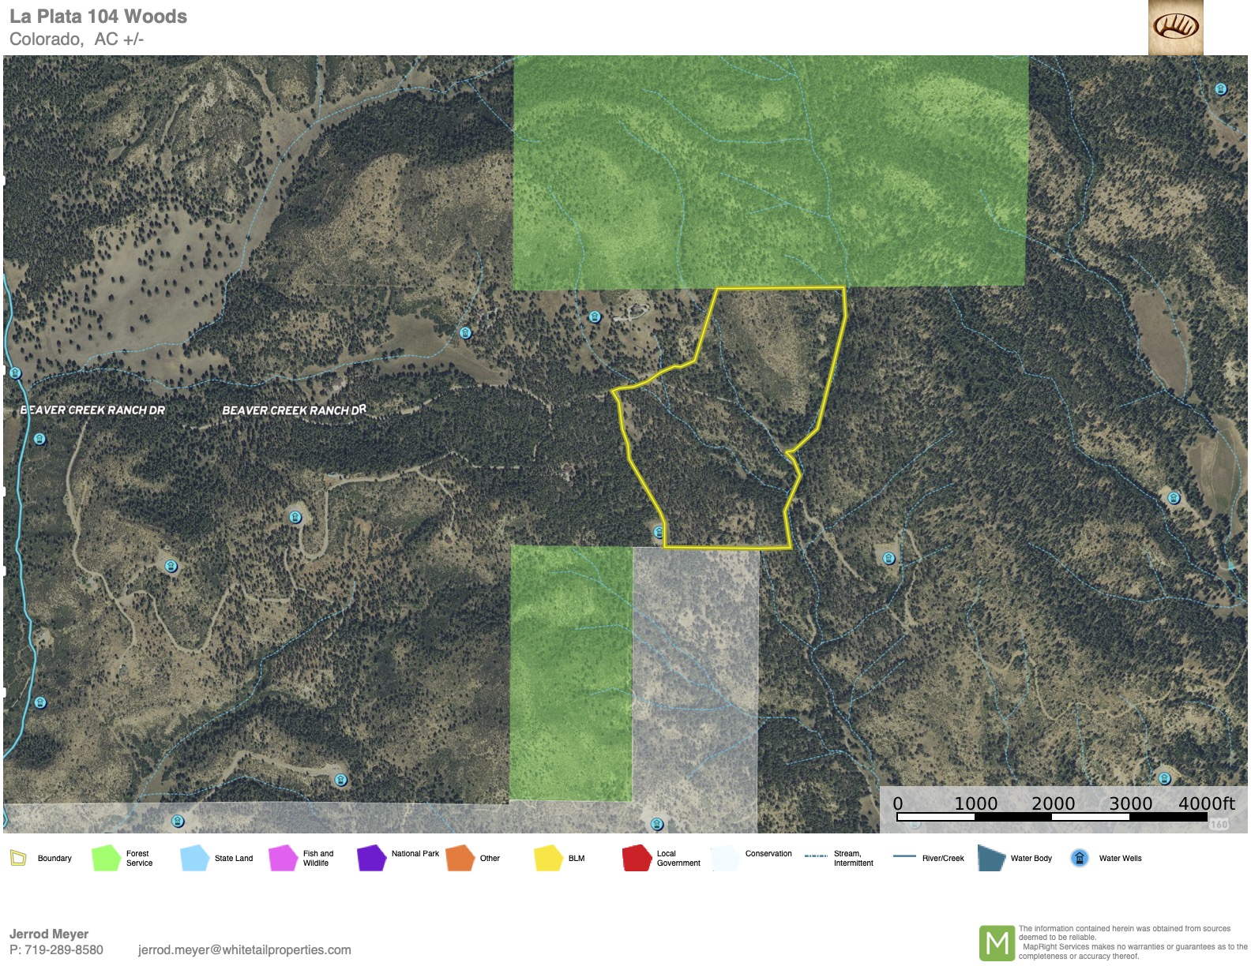1251x966 pixels.
Task: Click the Water Wells legend icon
Action: pos(1080,858)
